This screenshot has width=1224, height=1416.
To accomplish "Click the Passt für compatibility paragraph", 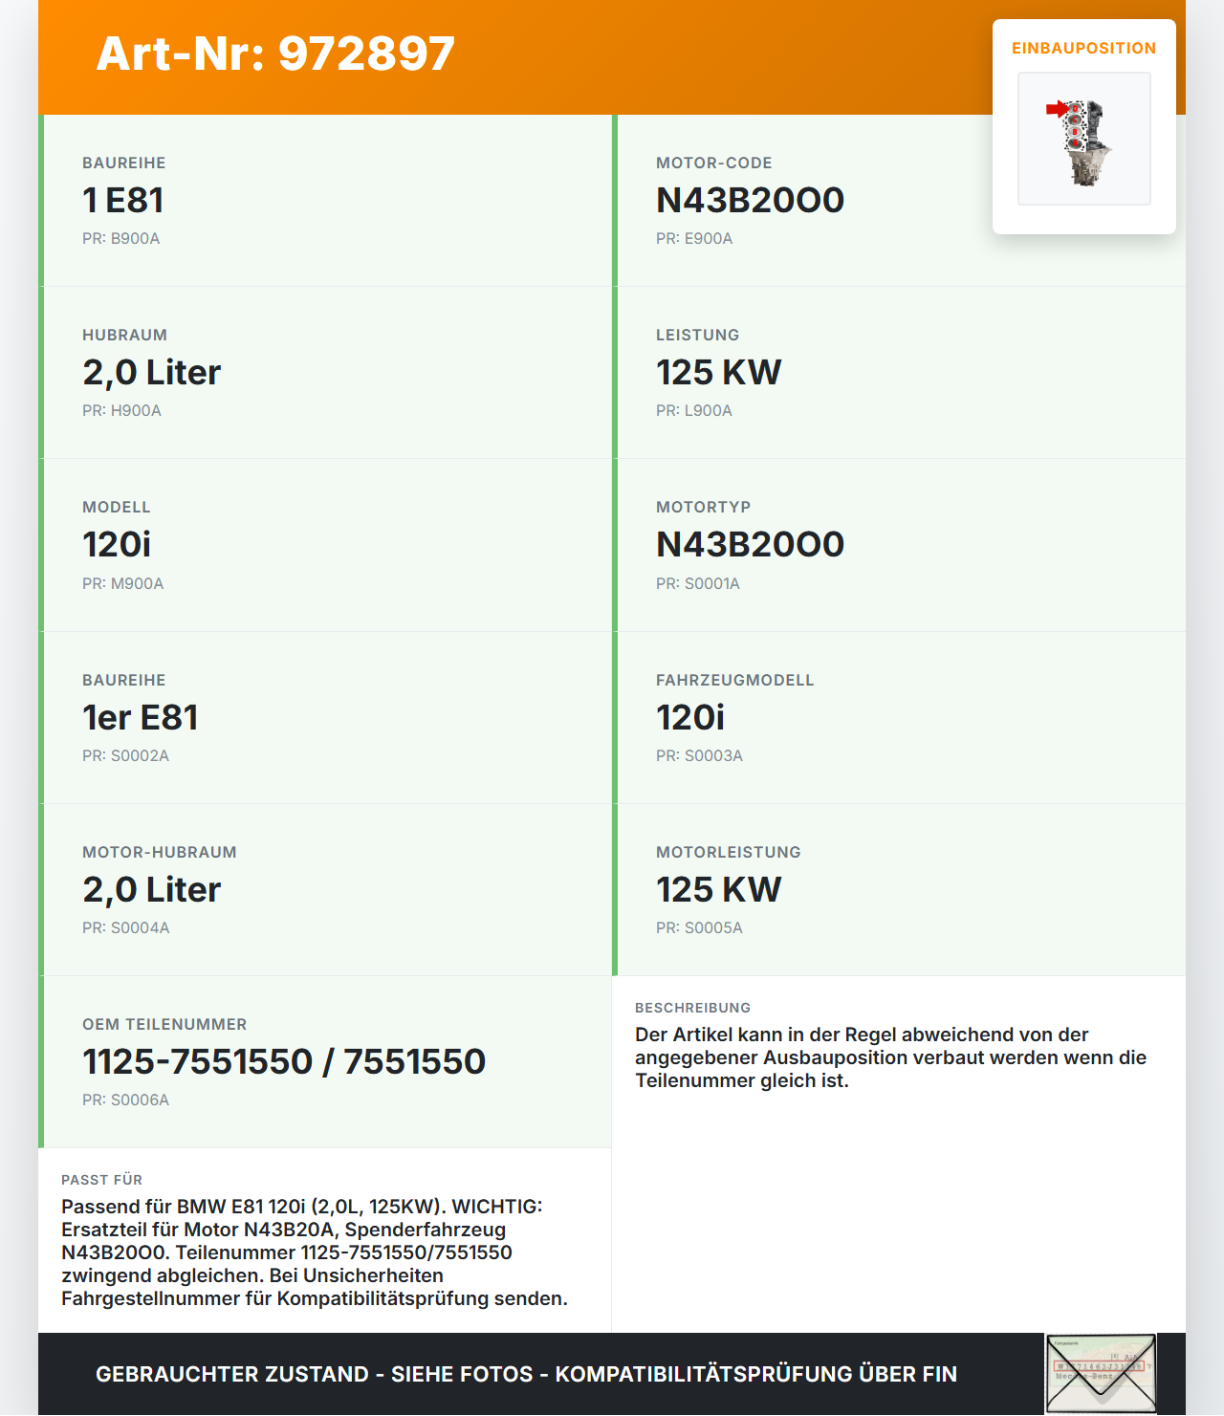I will [x=314, y=1253].
